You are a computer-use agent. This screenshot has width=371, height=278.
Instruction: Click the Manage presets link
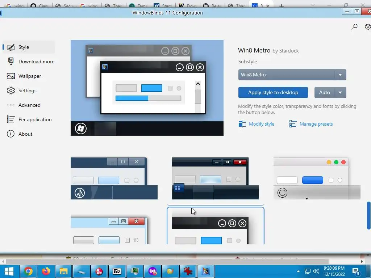pos(316,124)
